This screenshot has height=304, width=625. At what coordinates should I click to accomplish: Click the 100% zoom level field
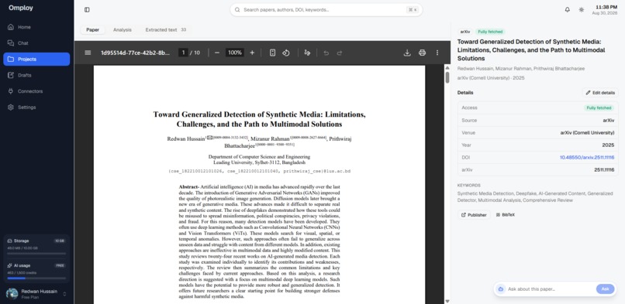click(235, 53)
